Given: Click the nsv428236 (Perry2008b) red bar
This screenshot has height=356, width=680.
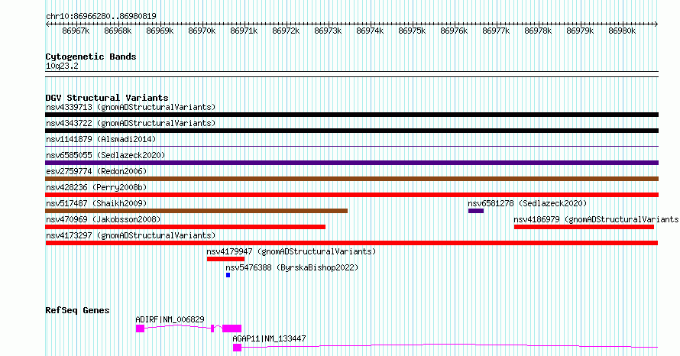Looking at the screenshot, I should pyautogui.click(x=351, y=195).
